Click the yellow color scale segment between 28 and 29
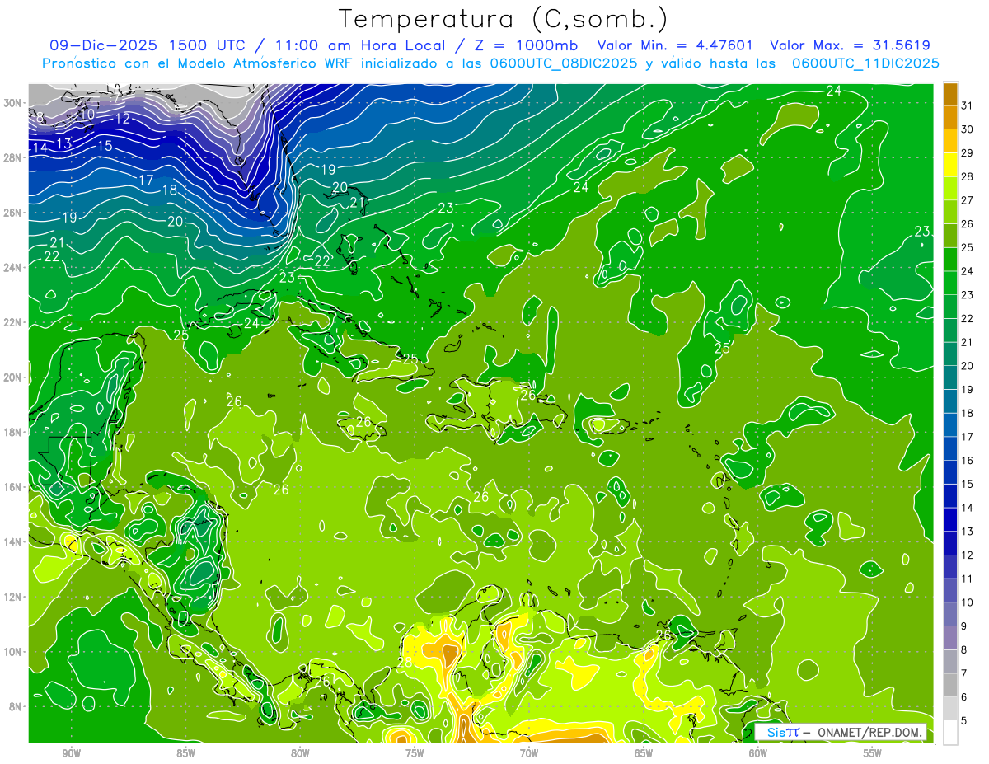The width and height of the screenshot is (989, 764). click(x=950, y=165)
